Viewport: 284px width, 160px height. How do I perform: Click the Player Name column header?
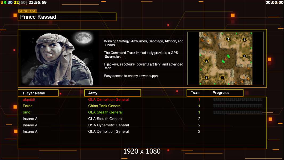38,93
